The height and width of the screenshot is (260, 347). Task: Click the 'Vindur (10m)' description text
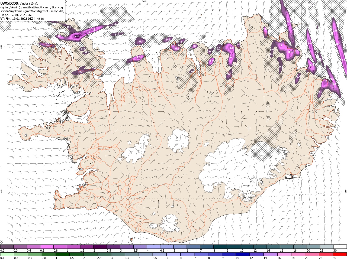(29, 3)
